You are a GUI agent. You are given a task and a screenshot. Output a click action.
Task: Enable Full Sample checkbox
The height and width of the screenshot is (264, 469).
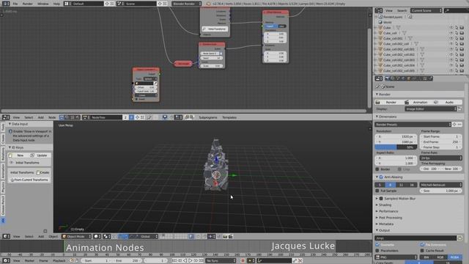[x=377, y=191]
